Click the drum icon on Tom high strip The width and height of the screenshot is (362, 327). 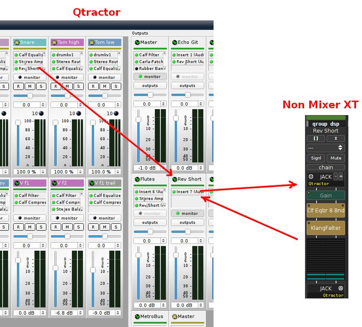[54, 42]
